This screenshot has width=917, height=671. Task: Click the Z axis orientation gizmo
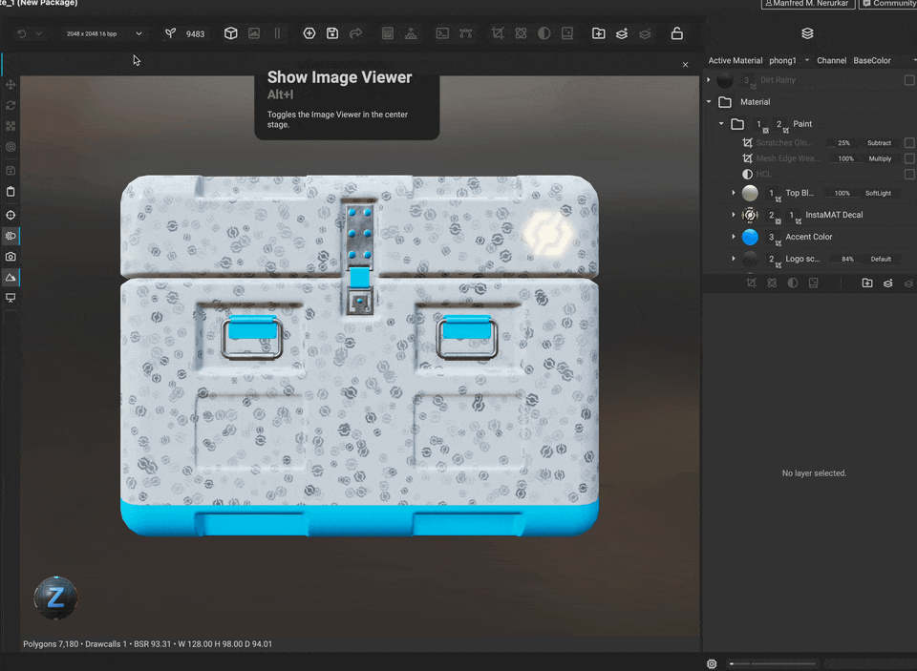point(55,598)
